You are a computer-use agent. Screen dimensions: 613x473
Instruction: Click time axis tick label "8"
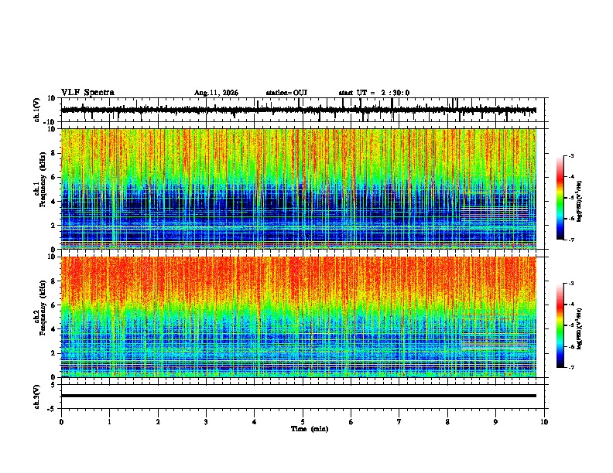click(x=447, y=422)
